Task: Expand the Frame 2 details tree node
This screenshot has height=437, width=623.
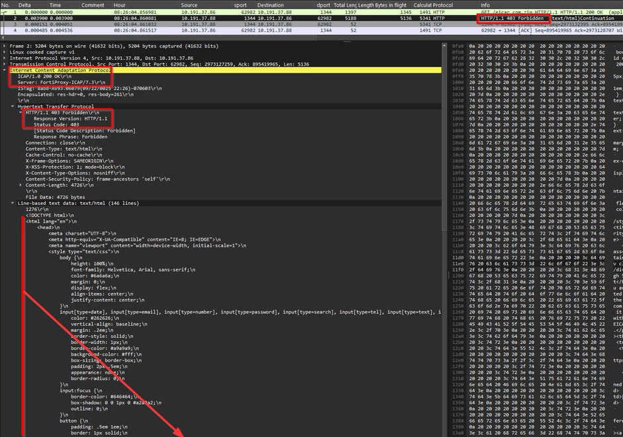Action: pyautogui.click(x=5, y=46)
